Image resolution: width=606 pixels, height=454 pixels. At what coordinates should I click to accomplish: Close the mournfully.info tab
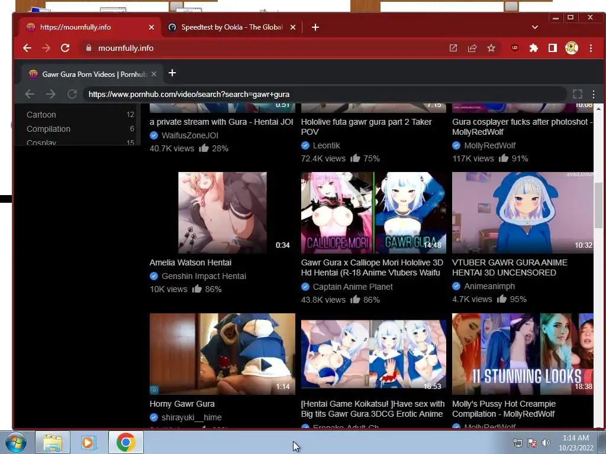pyautogui.click(x=151, y=27)
